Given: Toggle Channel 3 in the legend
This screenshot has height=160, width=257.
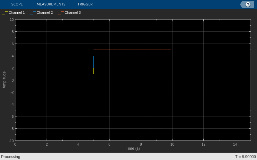Looking at the screenshot, I should 73,12.
